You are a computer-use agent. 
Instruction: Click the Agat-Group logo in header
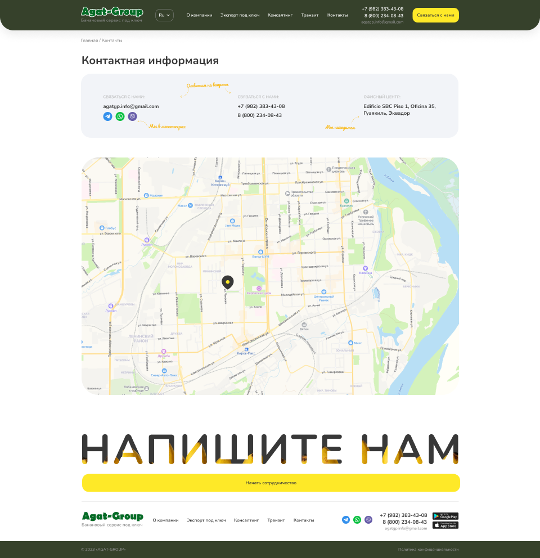click(112, 12)
